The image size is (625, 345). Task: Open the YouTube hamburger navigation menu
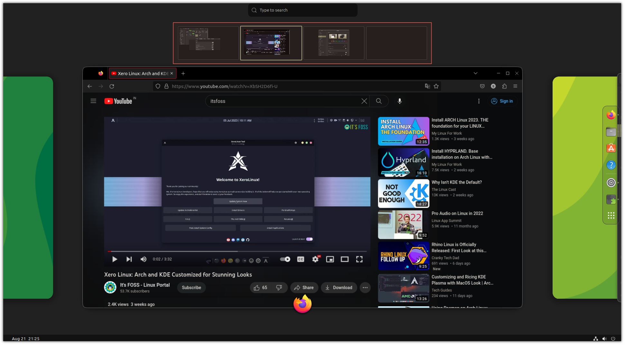pyautogui.click(x=93, y=101)
